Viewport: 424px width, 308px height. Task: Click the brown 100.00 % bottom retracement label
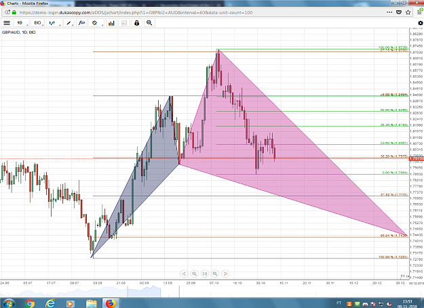[393, 257]
